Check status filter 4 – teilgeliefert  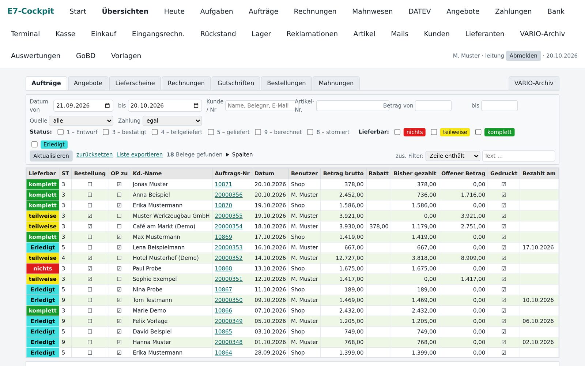click(155, 132)
